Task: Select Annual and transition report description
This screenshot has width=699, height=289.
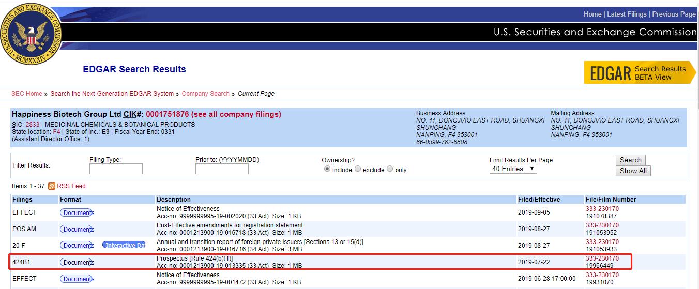Action: 260,242
